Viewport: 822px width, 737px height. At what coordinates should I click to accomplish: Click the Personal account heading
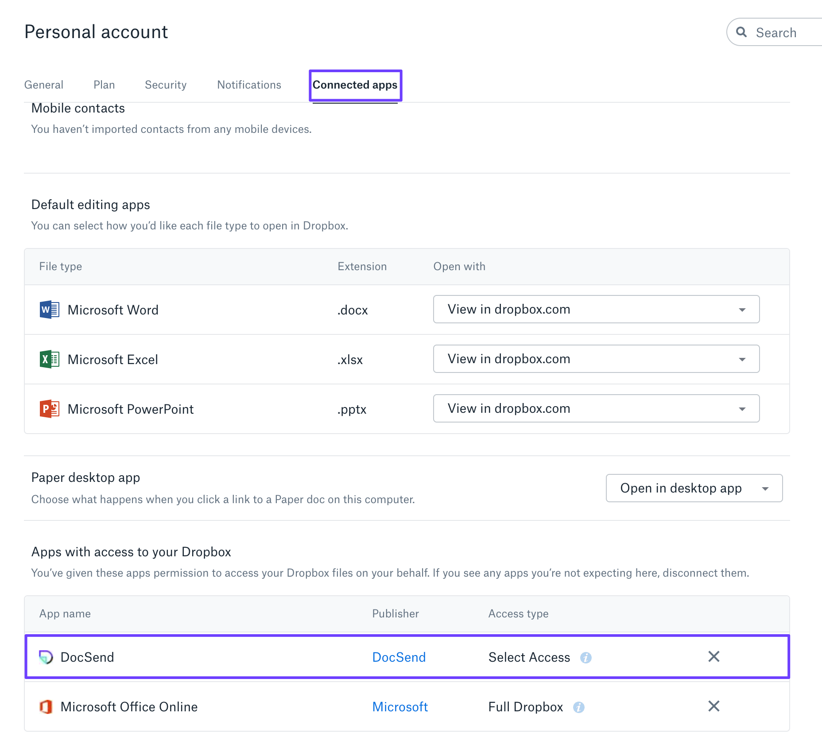pyautogui.click(x=96, y=32)
